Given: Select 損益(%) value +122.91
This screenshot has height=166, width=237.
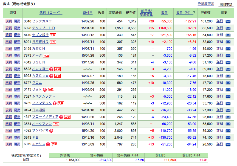Looking at the screenshot, I should 190,21.
